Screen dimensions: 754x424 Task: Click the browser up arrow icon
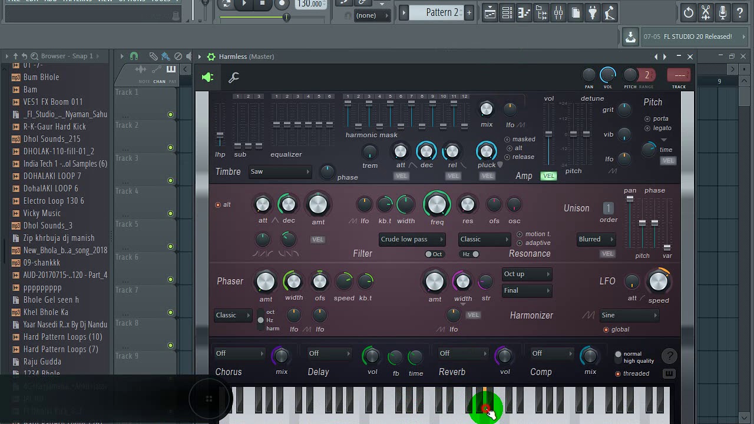16,56
